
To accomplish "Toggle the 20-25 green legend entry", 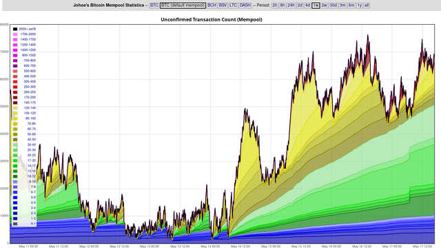I will (25, 155).
